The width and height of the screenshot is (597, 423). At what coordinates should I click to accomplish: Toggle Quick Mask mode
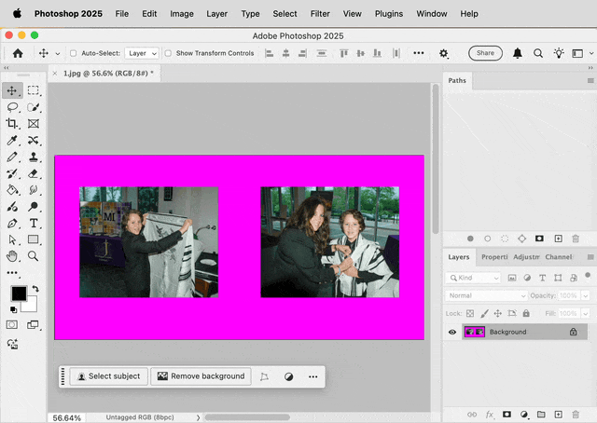(12, 324)
